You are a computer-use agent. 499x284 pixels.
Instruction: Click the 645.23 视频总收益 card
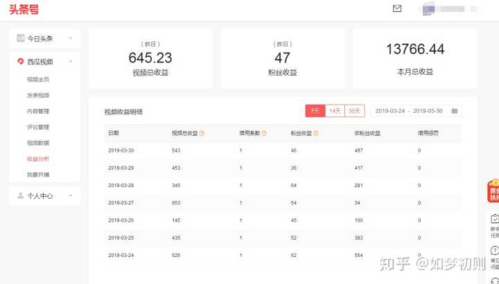(150, 59)
